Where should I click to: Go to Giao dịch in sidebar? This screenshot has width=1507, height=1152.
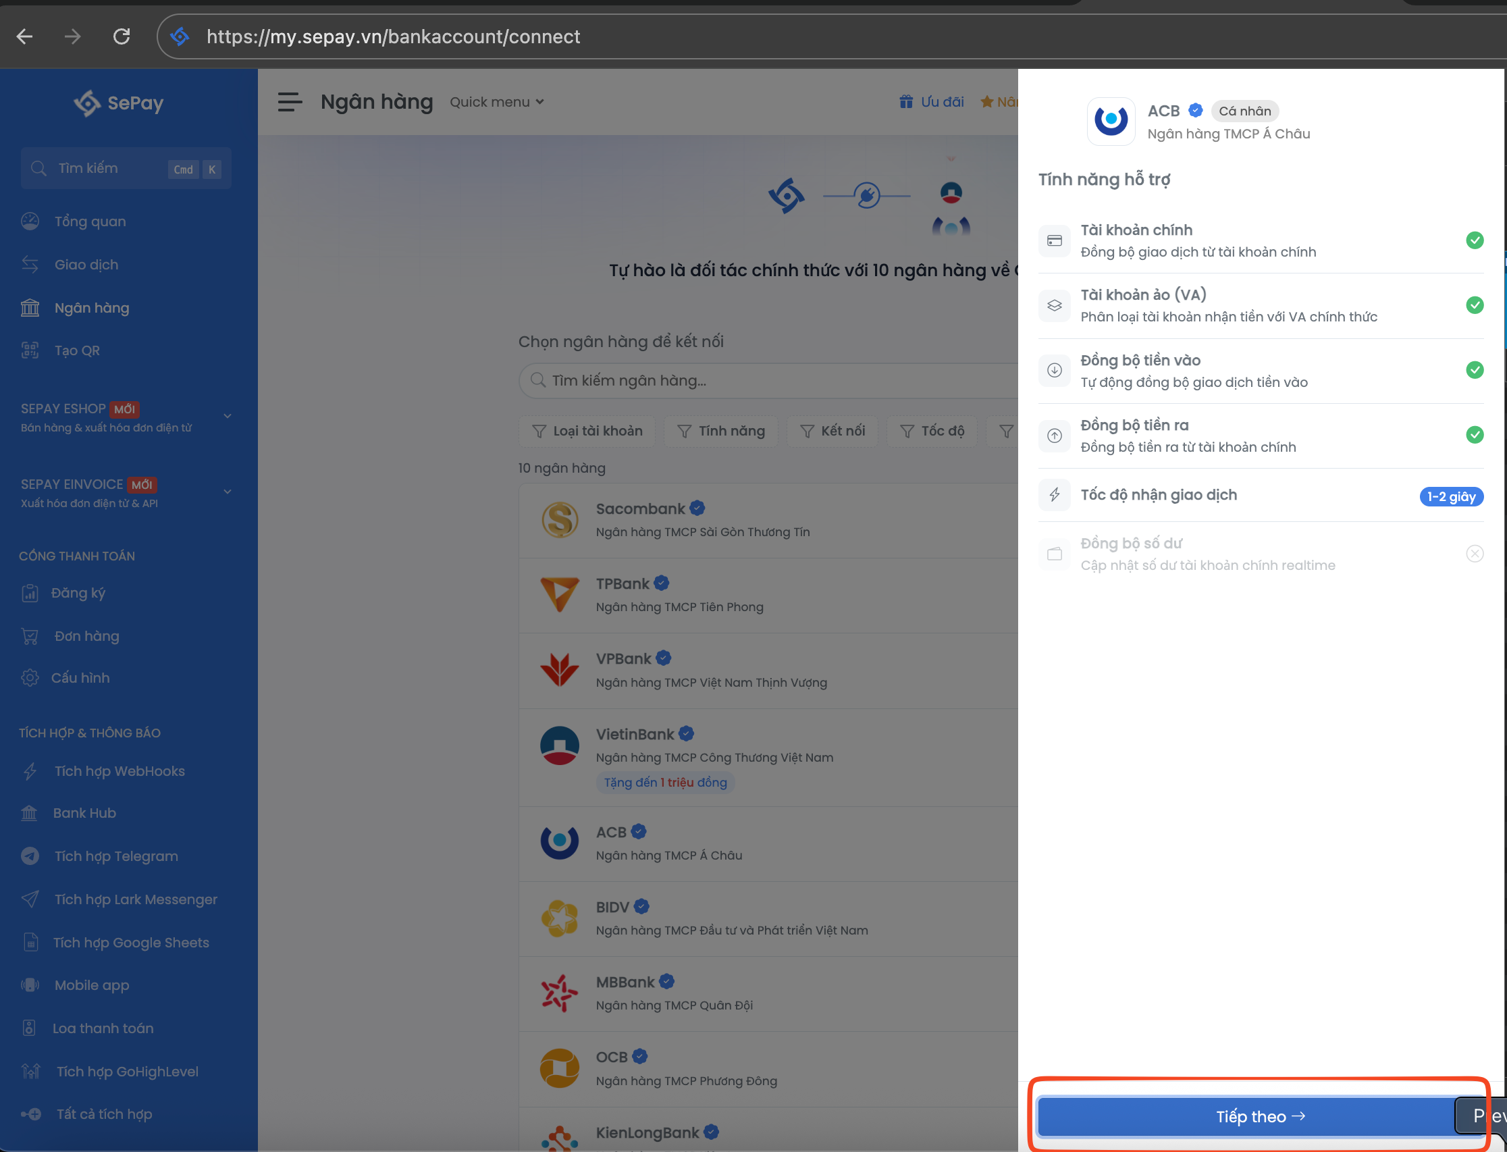pos(86,265)
